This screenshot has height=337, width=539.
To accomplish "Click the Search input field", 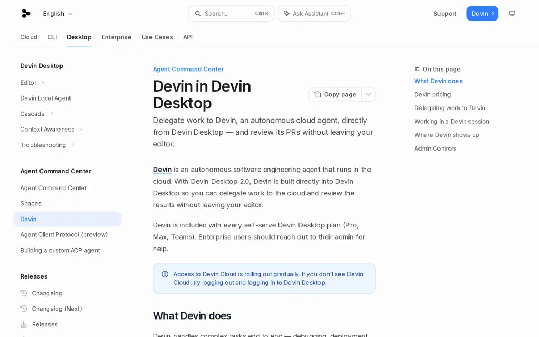I will [232, 13].
